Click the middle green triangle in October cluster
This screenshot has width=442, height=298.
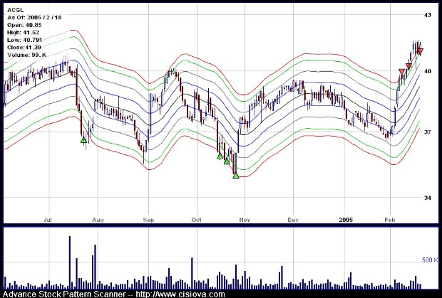click(227, 161)
